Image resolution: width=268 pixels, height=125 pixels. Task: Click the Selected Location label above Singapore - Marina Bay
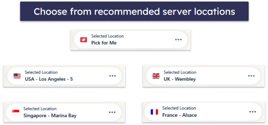pyautogui.click(x=40, y=109)
